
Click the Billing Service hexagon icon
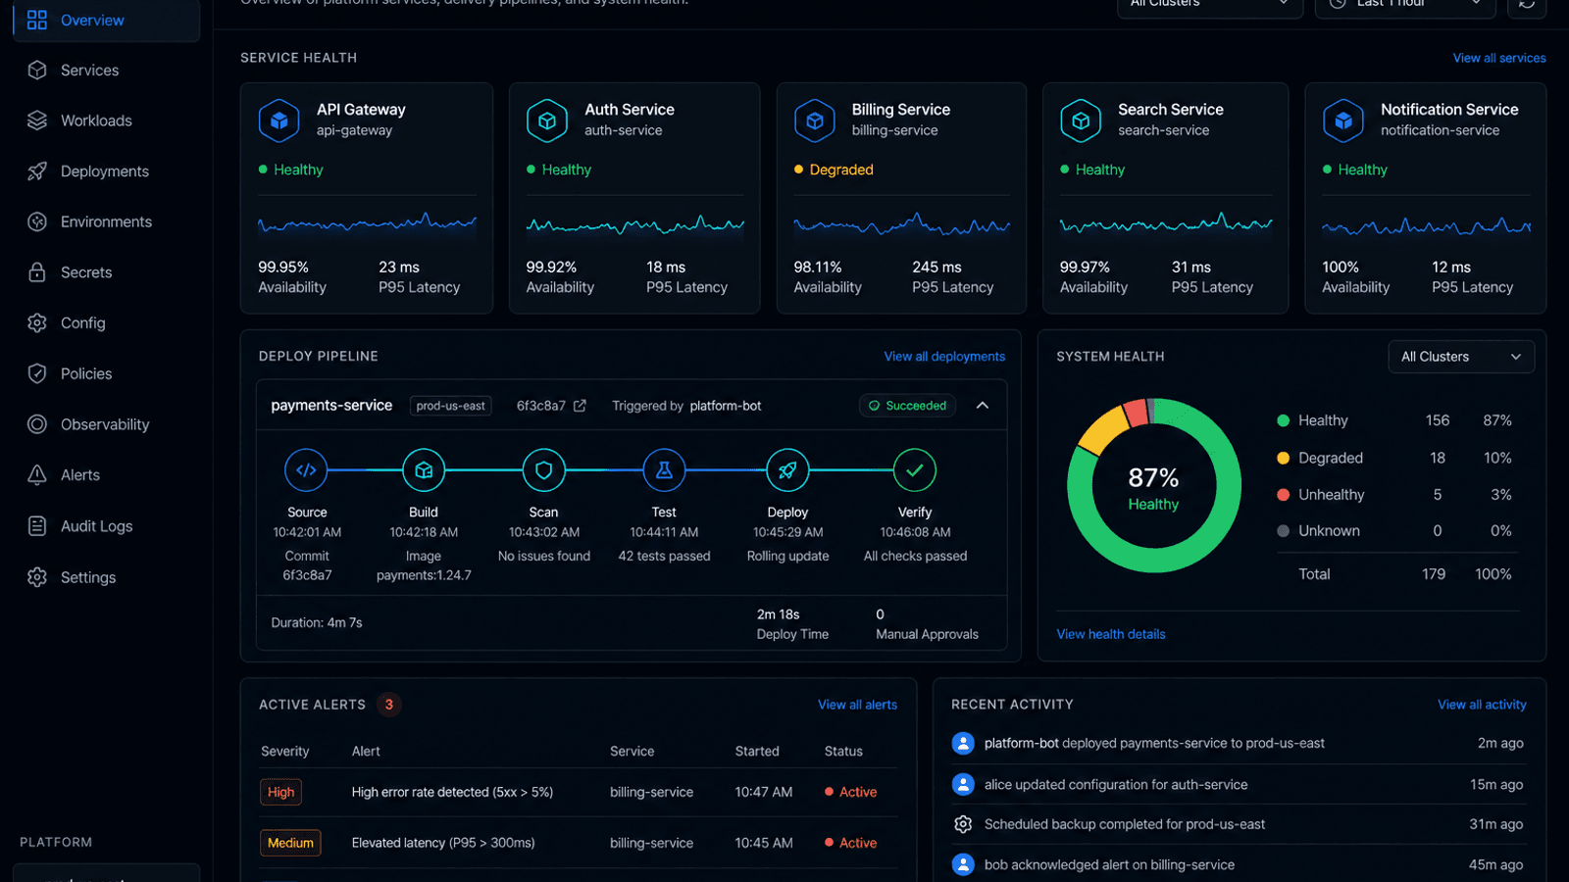[x=814, y=121]
